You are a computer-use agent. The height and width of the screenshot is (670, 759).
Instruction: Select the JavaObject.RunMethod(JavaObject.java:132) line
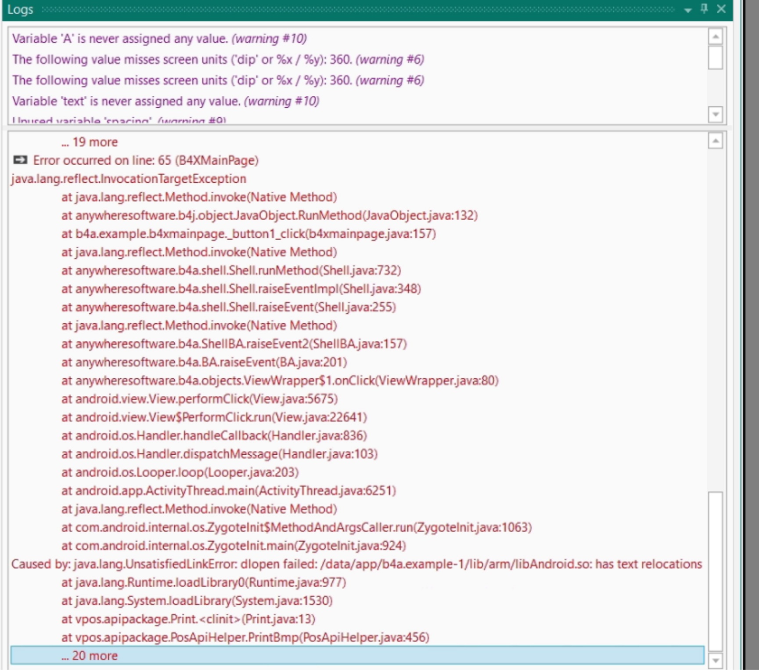[x=270, y=215]
